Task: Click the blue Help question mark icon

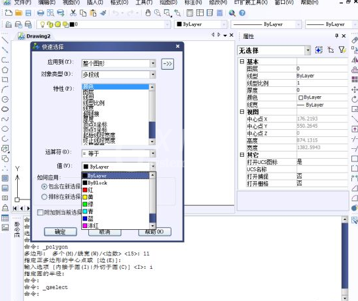Action: 242,13
